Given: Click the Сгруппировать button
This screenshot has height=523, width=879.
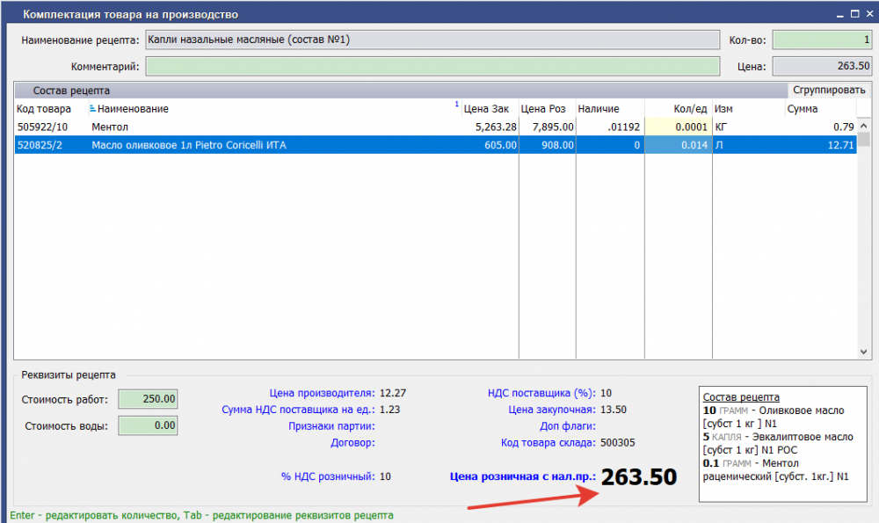Looking at the screenshot, I should coord(829,91).
